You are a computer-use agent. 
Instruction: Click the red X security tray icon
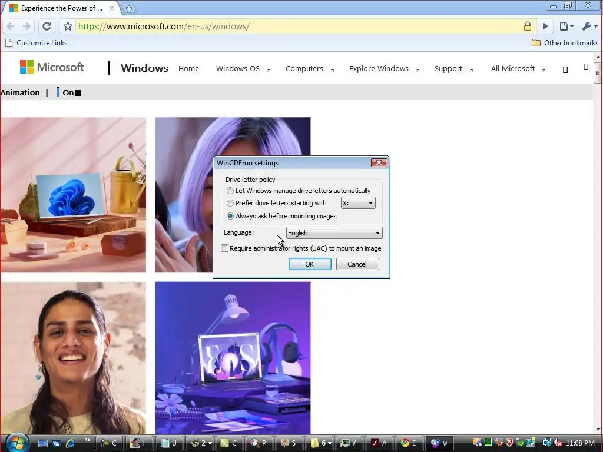[x=509, y=443]
